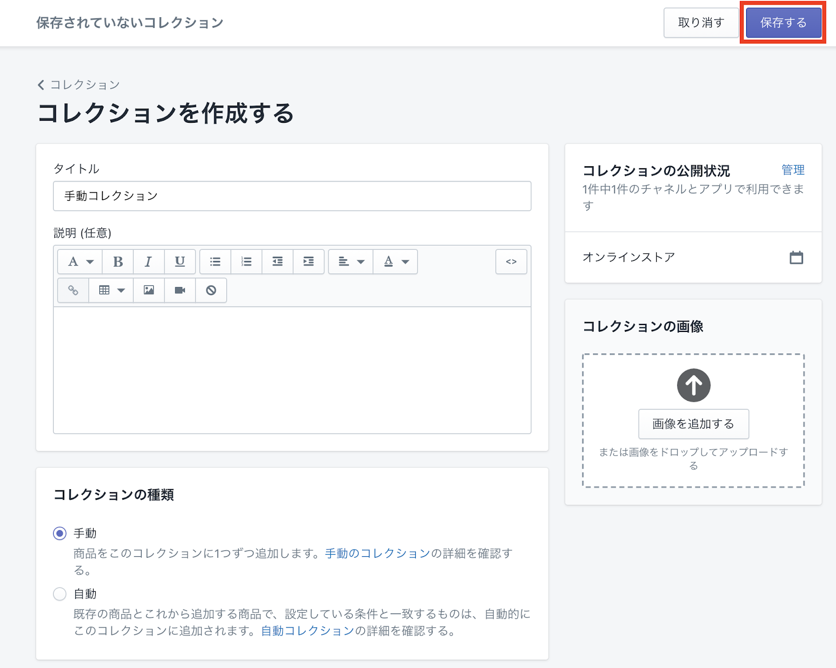The height and width of the screenshot is (668, 836).
Task: Click コレクションの公開状況 heading
Action: point(656,171)
